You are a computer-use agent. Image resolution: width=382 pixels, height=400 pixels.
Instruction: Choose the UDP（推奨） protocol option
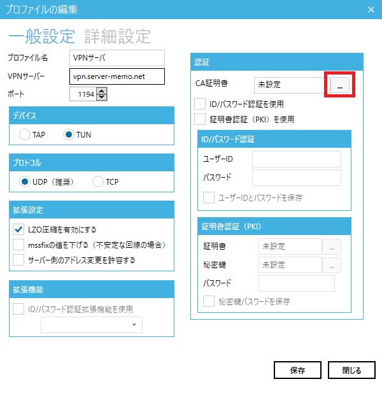(x=25, y=182)
